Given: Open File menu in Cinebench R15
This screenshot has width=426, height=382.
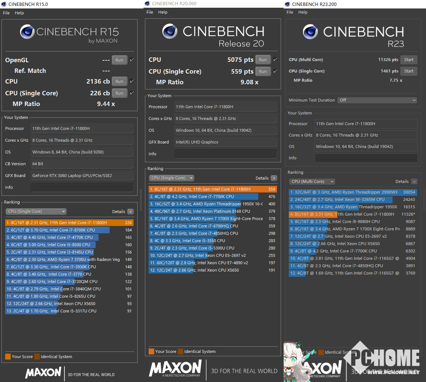Looking at the screenshot, I should pyautogui.click(x=6, y=13).
